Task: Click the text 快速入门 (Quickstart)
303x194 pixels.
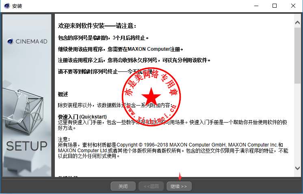Action: click(82, 117)
